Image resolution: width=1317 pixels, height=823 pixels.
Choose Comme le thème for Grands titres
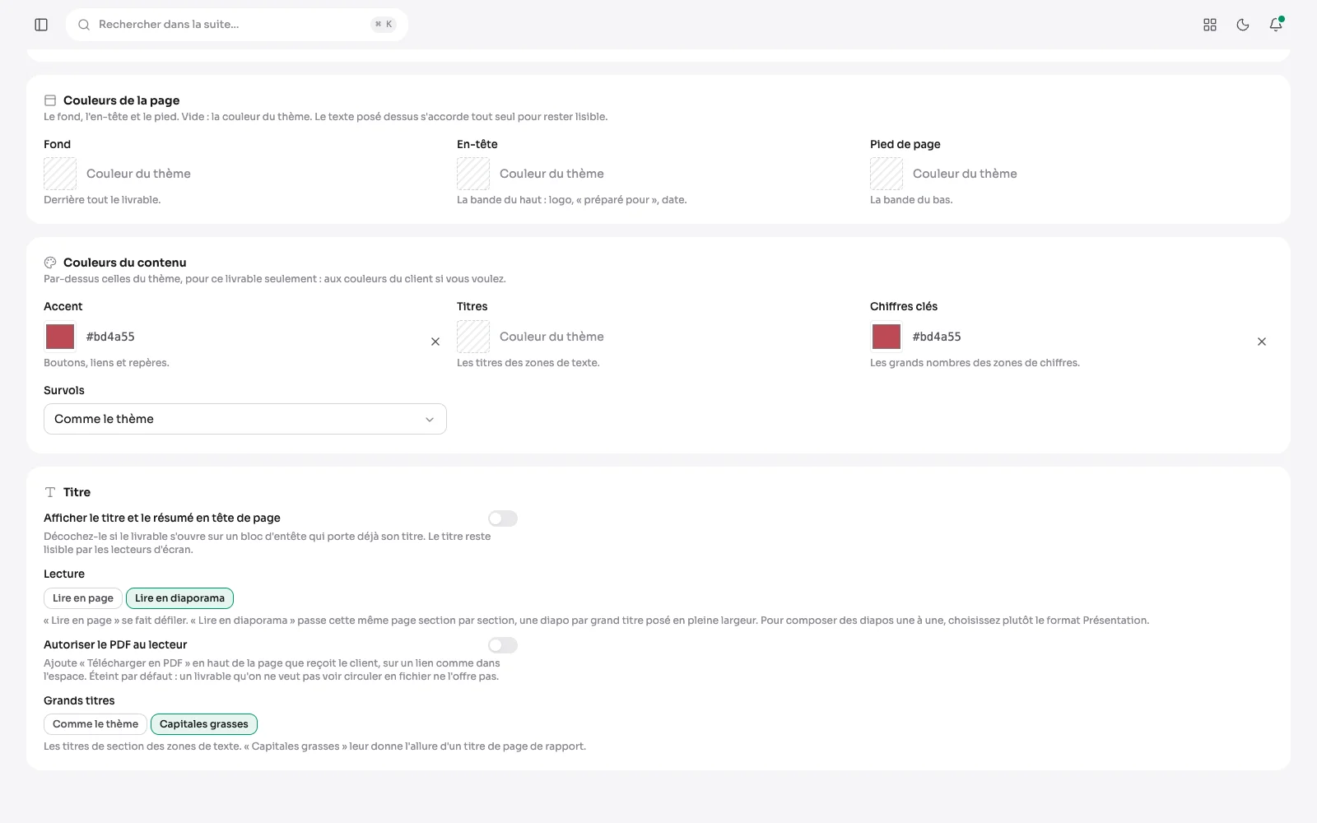point(95,724)
